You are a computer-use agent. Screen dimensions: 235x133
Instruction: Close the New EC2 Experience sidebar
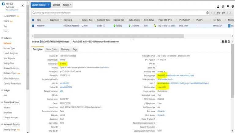(x=22, y=5)
